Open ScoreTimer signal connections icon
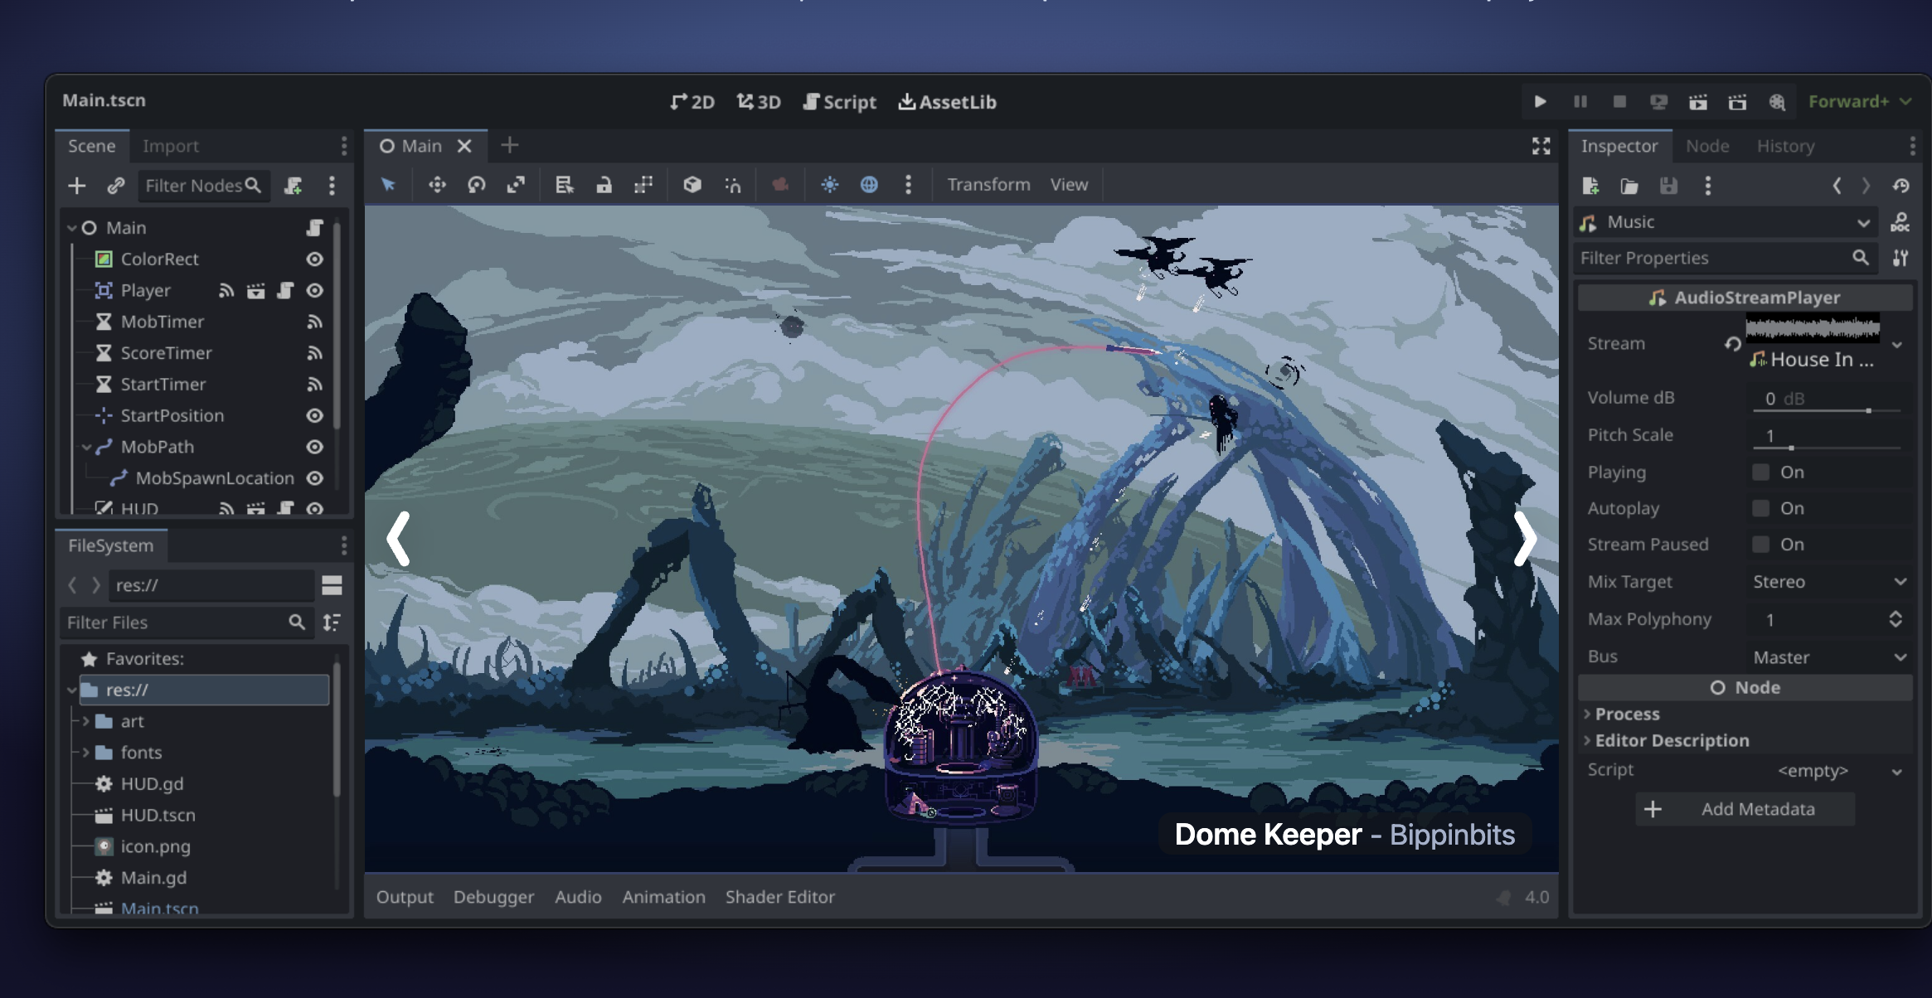1932x998 pixels. point(314,353)
